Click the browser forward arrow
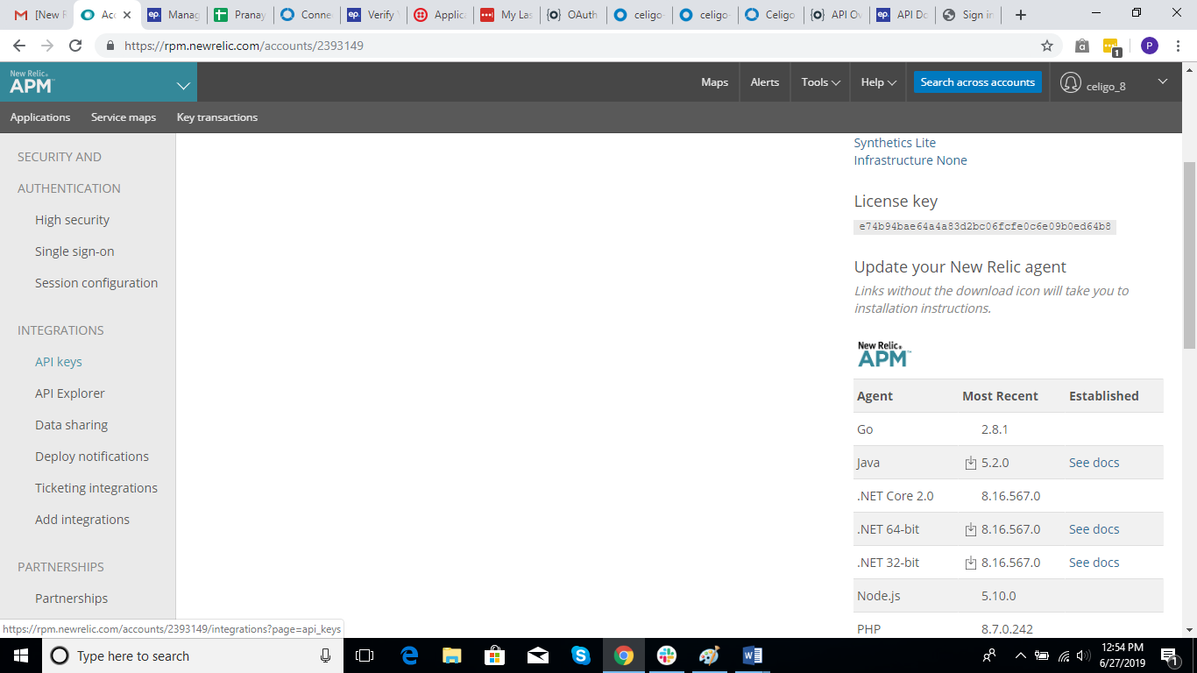 pyautogui.click(x=47, y=46)
